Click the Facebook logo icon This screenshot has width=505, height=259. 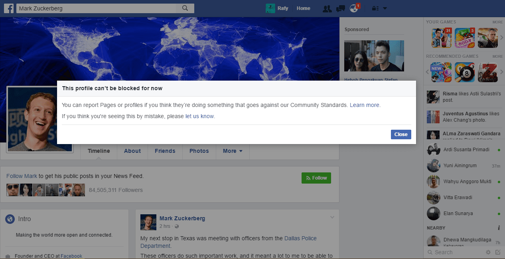click(9, 8)
